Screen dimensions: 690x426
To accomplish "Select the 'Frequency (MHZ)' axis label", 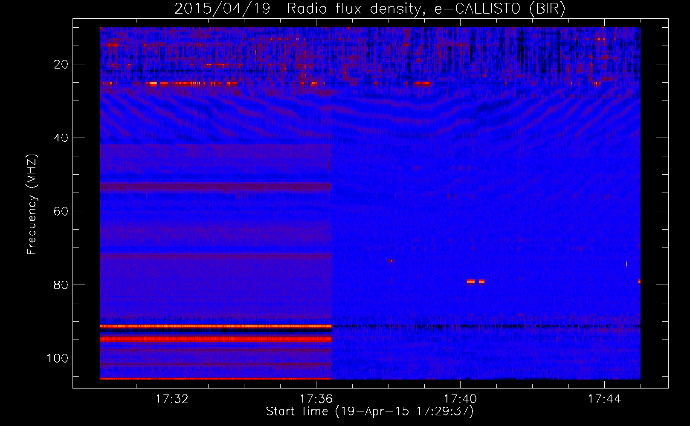I will (x=32, y=204).
